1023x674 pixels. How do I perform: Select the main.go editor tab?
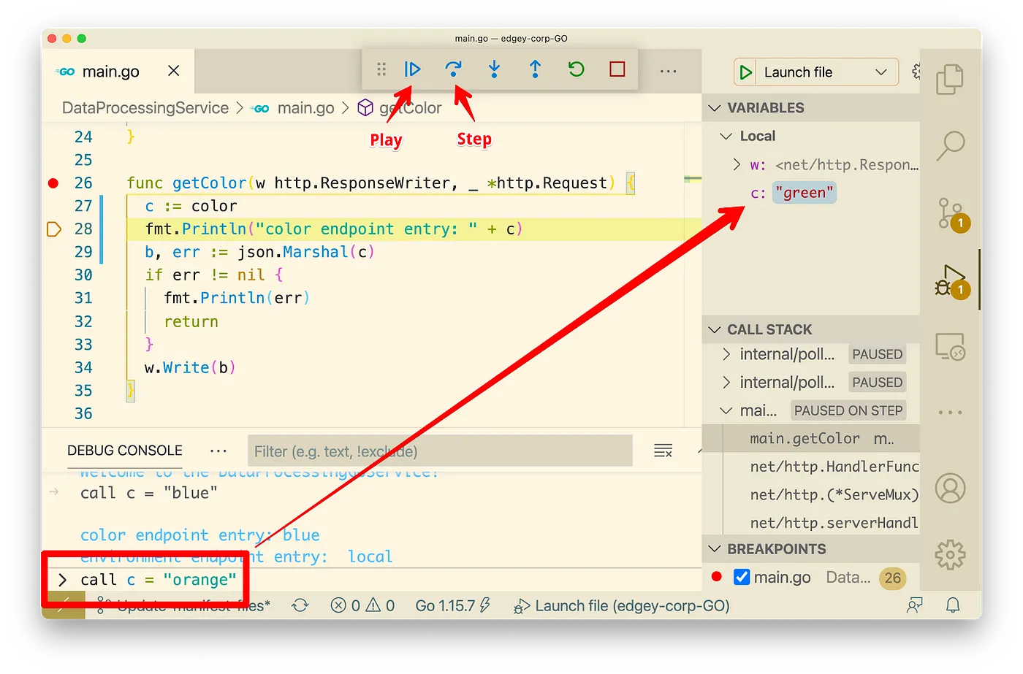point(110,71)
